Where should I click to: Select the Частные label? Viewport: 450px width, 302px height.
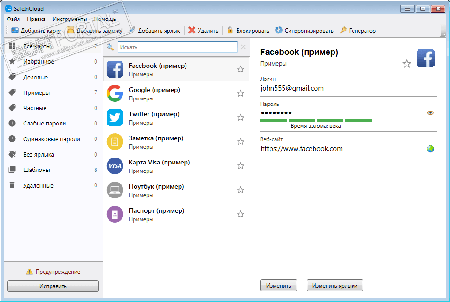tap(53, 108)
